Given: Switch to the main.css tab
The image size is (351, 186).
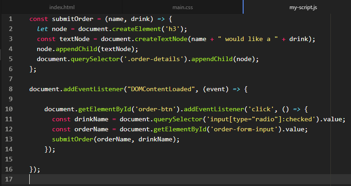Looking at the screenshot, I should [182, 7].
